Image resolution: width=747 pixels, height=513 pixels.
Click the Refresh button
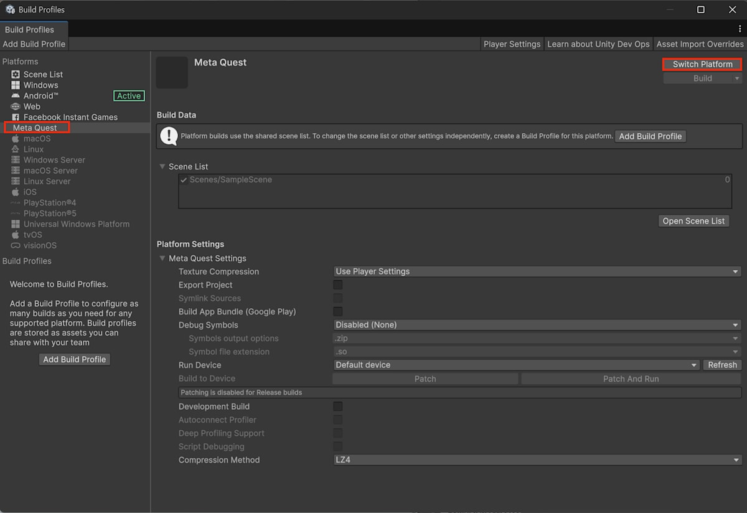[x=722, y=365]
